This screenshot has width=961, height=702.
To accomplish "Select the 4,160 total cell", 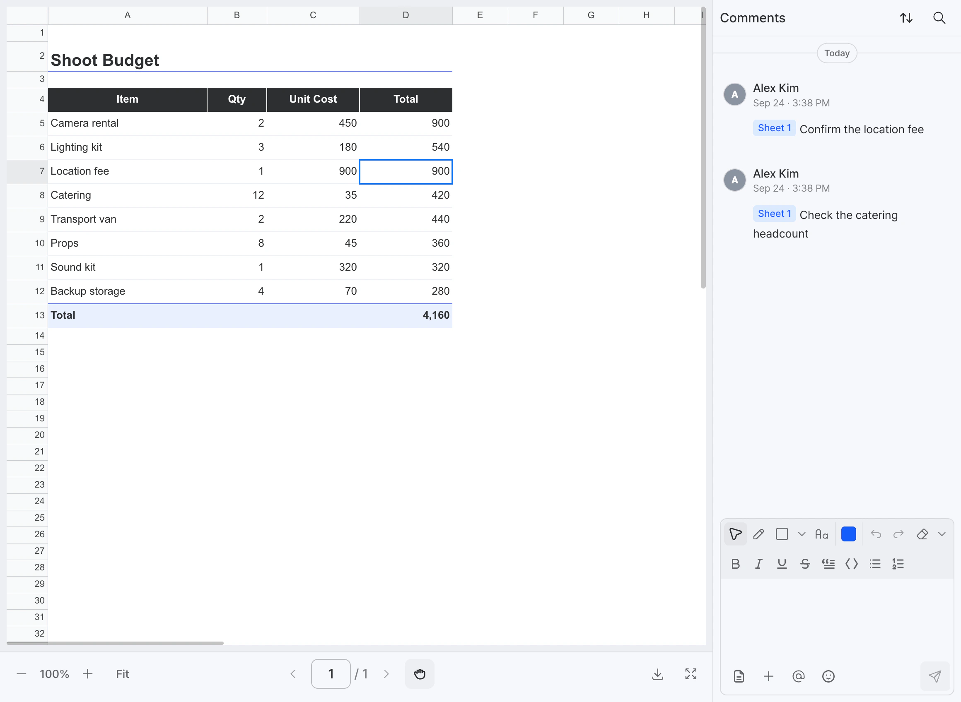I will pyautogui.click(x=406, y=315).
